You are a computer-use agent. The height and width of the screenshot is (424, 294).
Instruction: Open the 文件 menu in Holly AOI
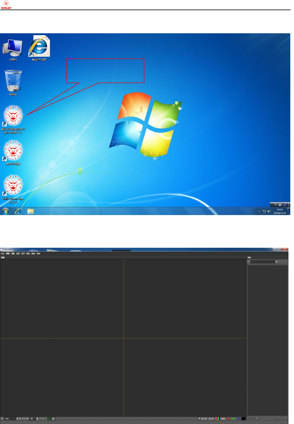point(3,254)
